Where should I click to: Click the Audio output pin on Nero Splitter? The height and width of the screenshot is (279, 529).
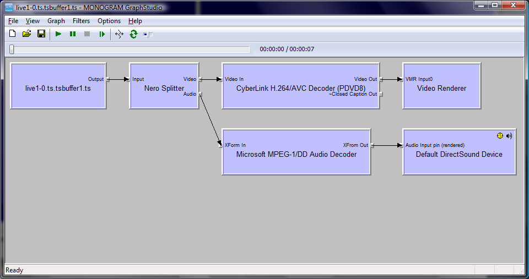click(200, 94)
